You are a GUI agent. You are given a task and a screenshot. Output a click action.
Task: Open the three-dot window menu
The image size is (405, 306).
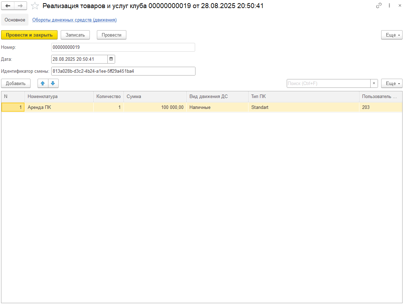point(389,6)
